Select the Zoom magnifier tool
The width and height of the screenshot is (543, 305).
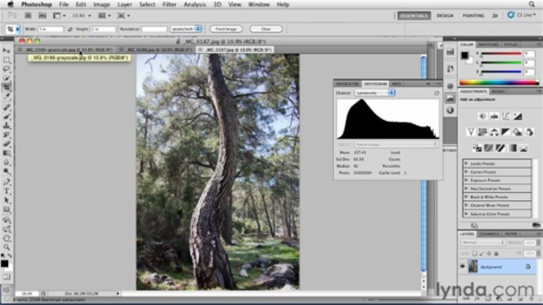[x=7, y=247]
